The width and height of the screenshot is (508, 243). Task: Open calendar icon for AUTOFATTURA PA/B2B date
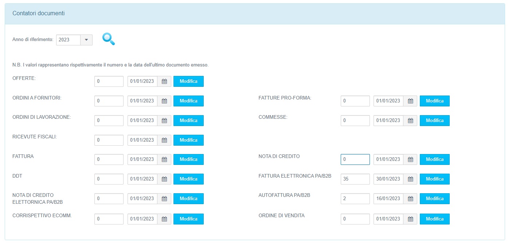(x=410, y=199)
